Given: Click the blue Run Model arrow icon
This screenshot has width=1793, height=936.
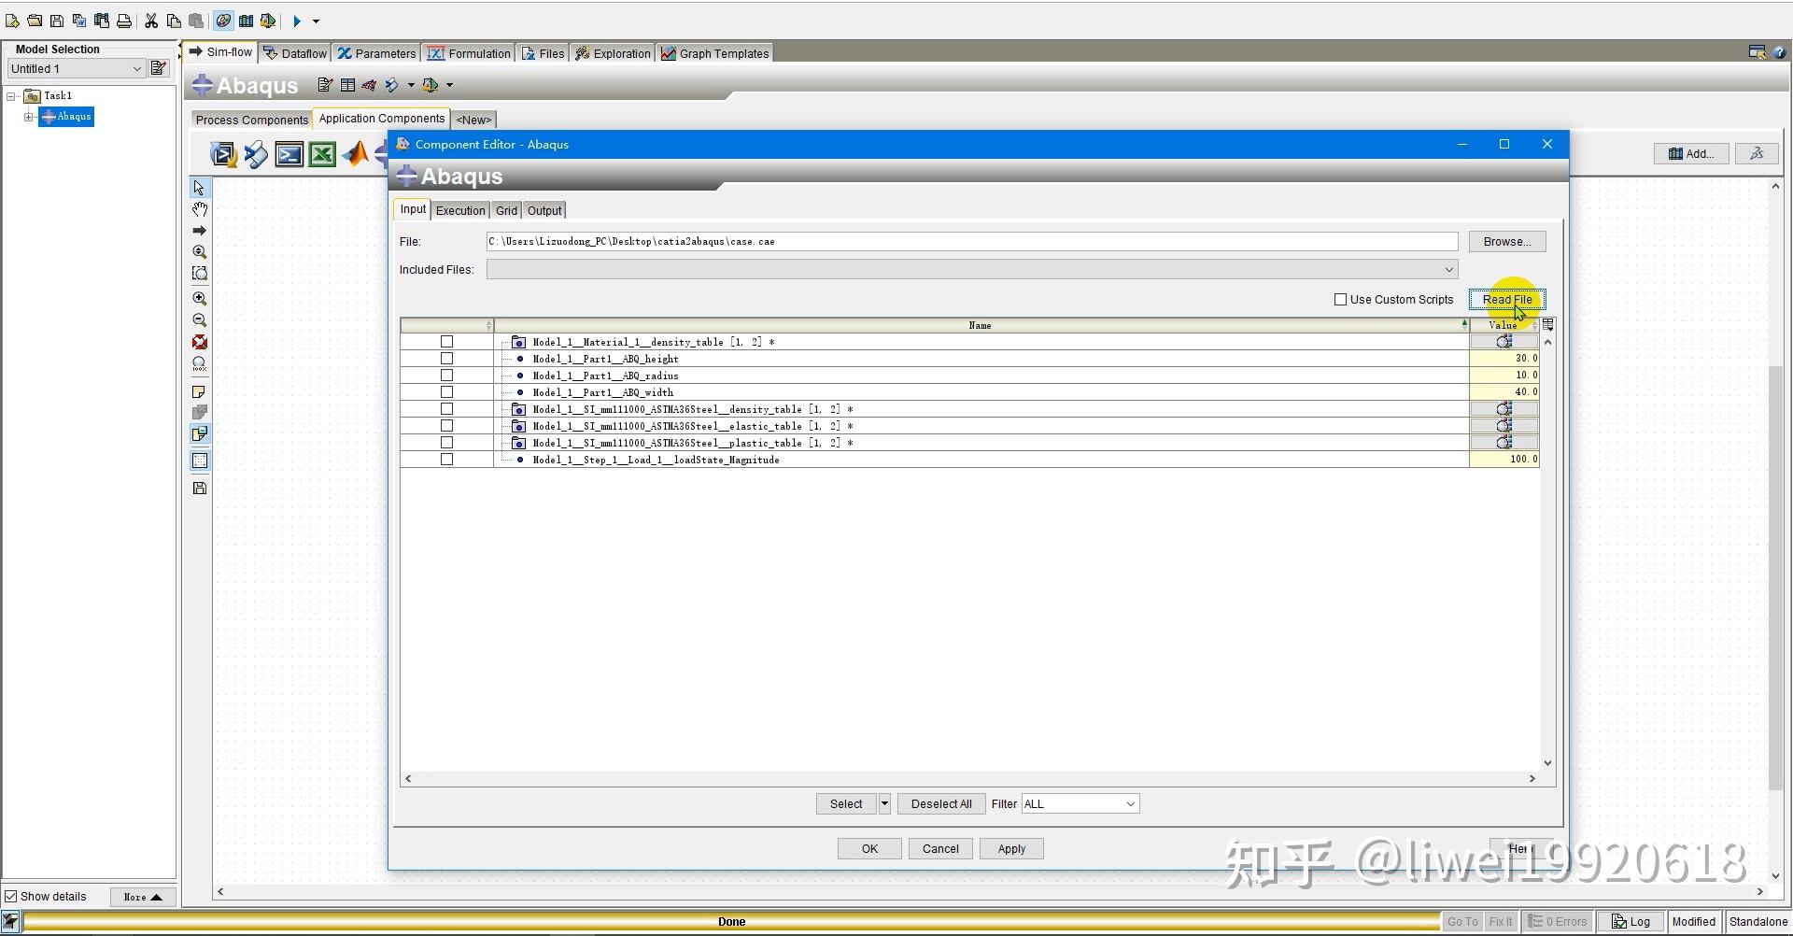Looking at the screenshot, I should [x=297, y=21].
